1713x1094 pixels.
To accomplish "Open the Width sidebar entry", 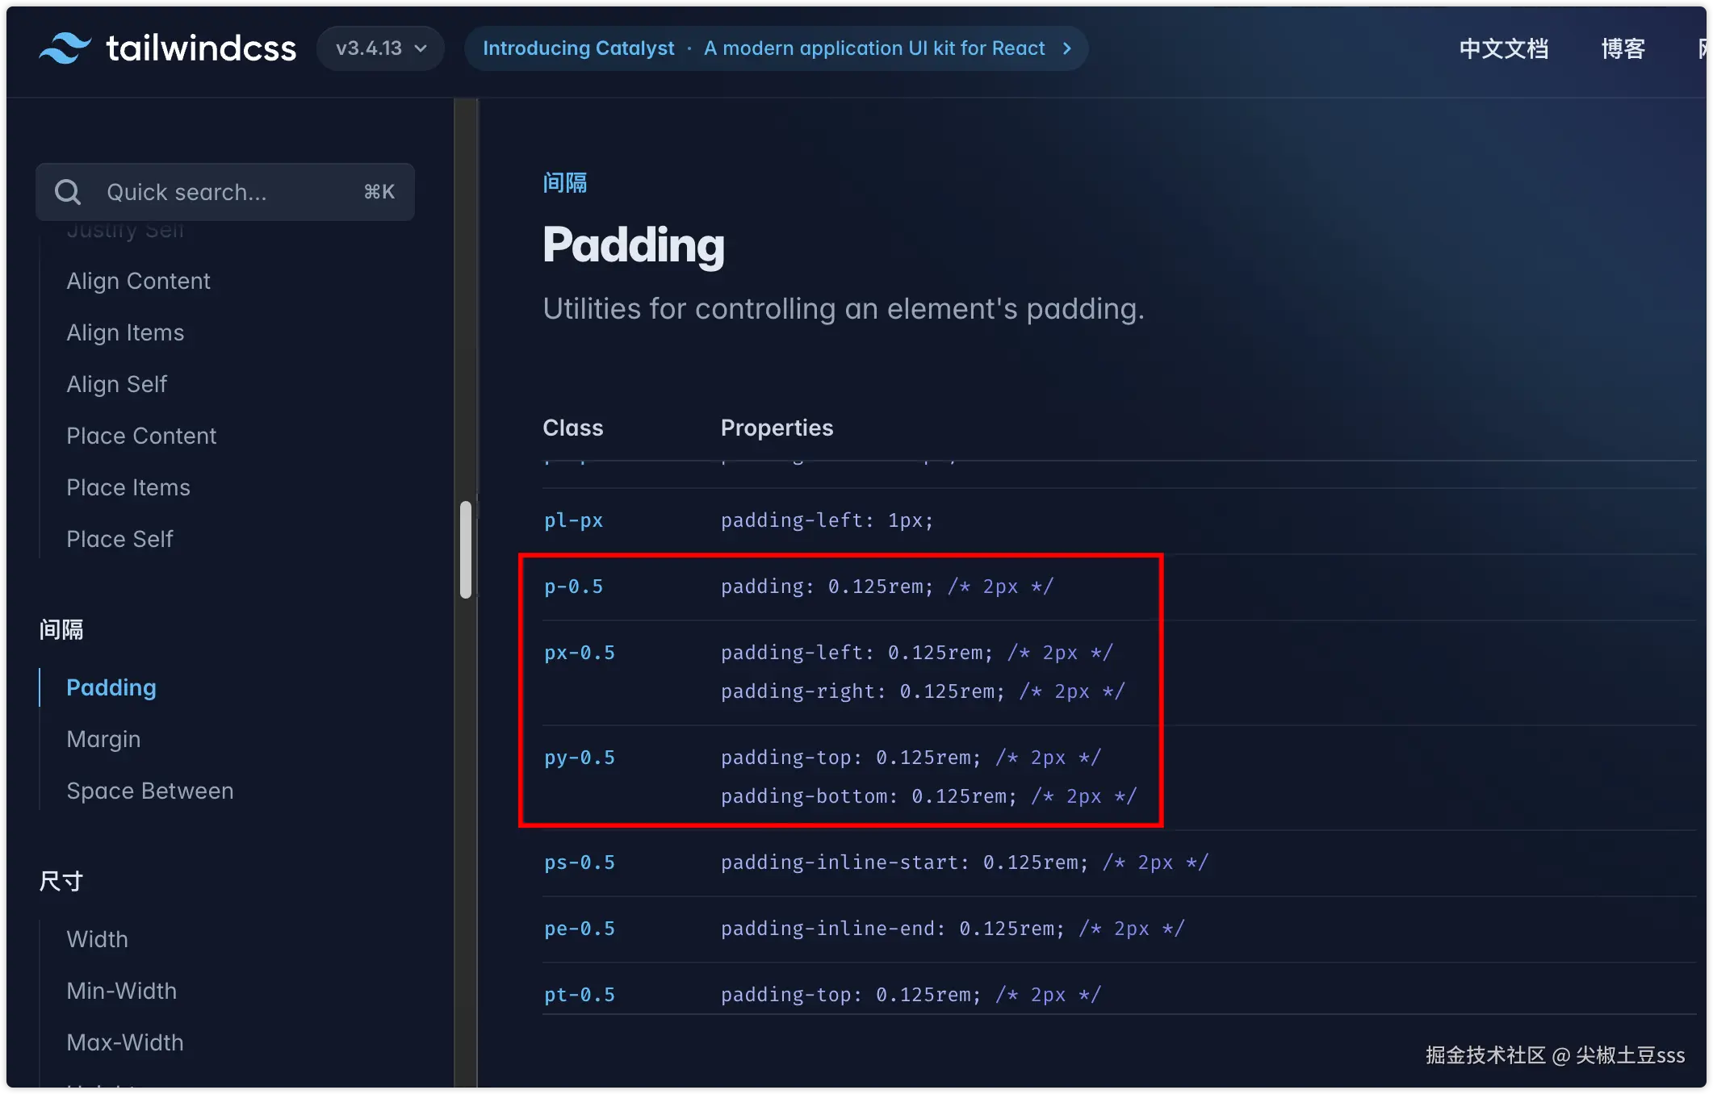I will pyautogui.click(x=97, y=939).
